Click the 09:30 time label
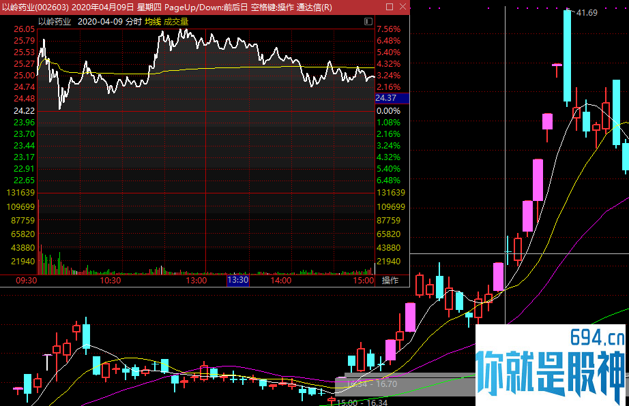Screen dimensions: 629x406 point(27,280)
